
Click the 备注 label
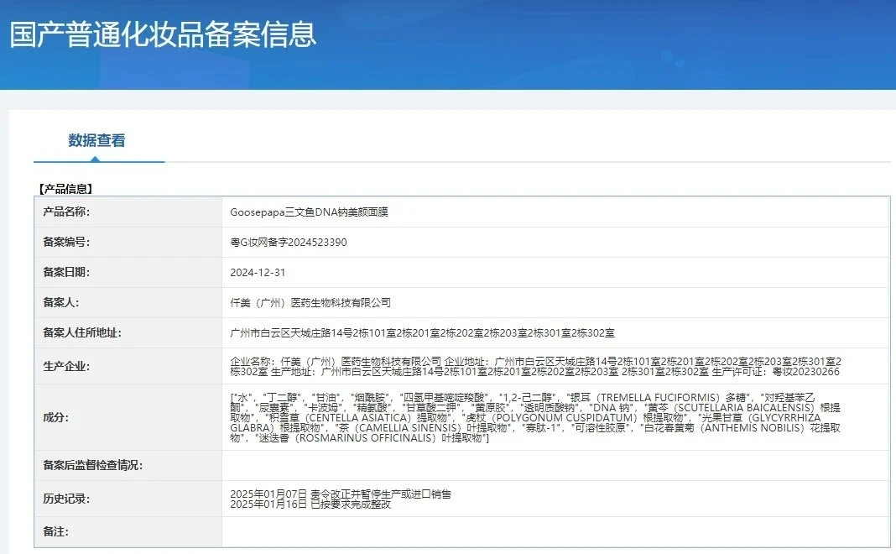point(56,531)
